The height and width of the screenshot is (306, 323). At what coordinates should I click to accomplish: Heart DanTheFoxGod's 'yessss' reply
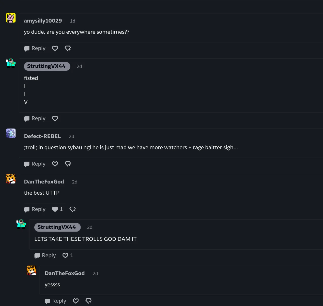coord(76,301)
